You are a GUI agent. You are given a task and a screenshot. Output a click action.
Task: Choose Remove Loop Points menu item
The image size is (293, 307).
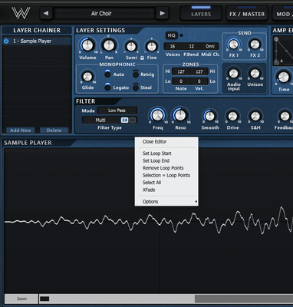coord(166,168)
